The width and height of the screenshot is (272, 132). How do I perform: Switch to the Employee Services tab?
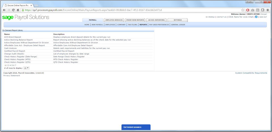[x=114, y=20]
